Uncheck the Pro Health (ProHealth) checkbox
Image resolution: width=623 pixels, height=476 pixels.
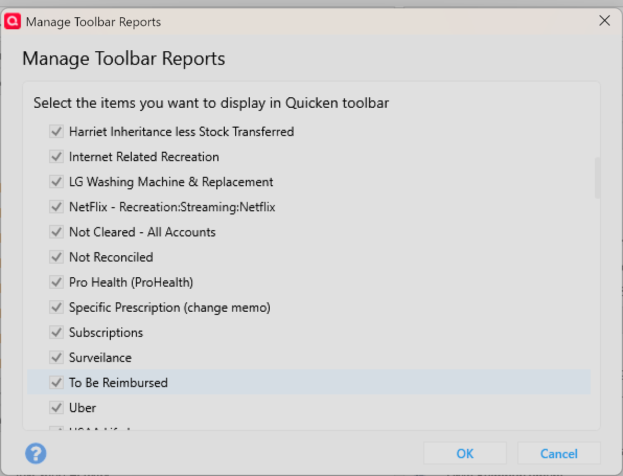point(56,282)
